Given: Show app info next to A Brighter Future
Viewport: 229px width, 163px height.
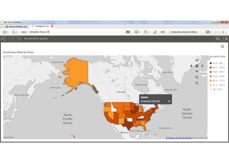Looking at the screenshot, I should tap(48, 32).
